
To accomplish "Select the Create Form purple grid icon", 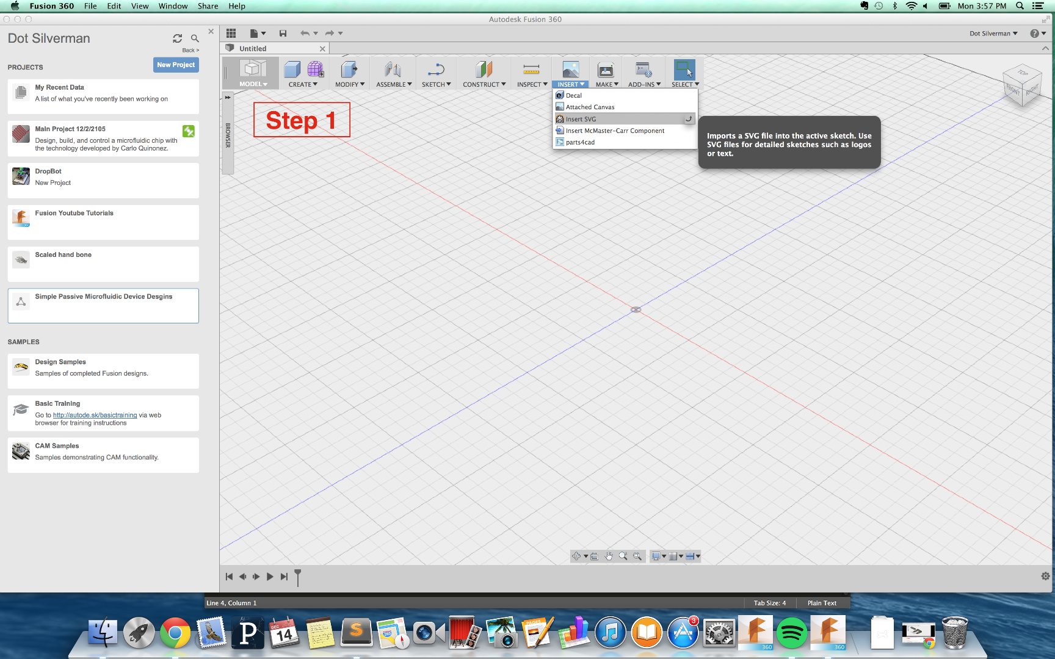I will (316, 70).
